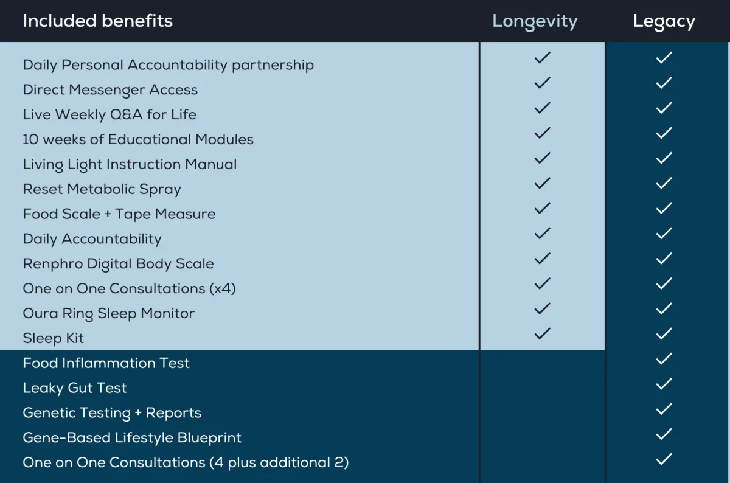Click the Longevity checkmark for Oura Ring Sleep Monitor
This screenshot has height=483, width=730.
[x=542, y=308]
